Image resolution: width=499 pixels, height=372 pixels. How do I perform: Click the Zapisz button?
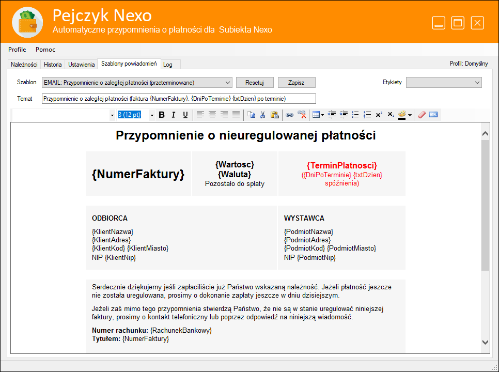click(296, 83)
